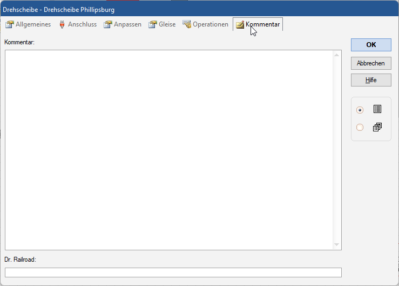Click the comment scrollbar up arrow
This screenshot has width=399, height=286.
coord(337,55)
